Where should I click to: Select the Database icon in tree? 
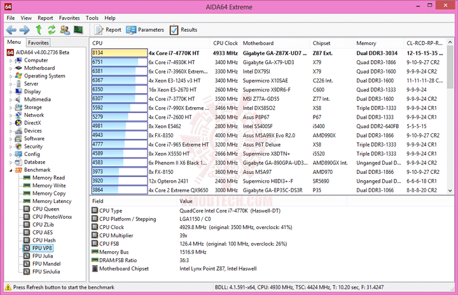(18, 162)
